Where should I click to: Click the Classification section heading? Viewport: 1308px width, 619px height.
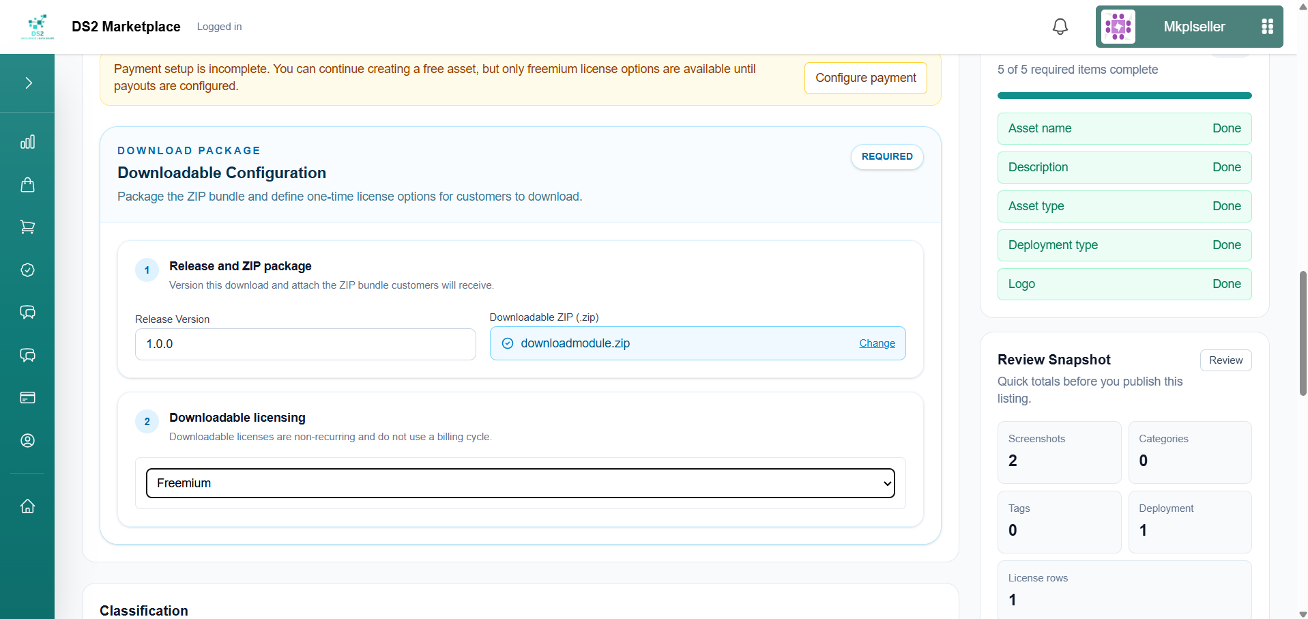click(143, 611)
